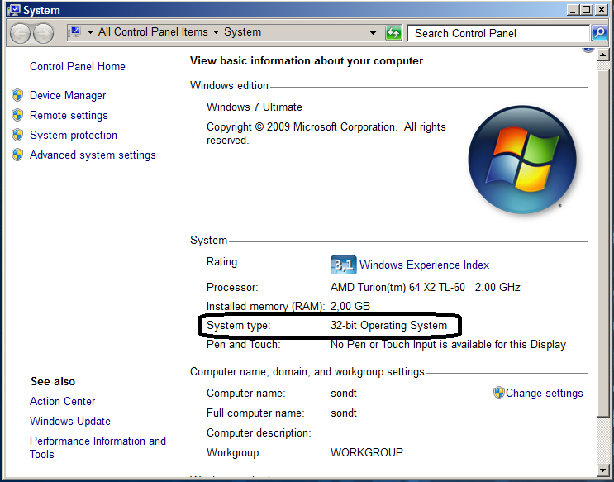Open Performance Information and Tools link
This screenshot has width=614, height=482.
[98, 447]
